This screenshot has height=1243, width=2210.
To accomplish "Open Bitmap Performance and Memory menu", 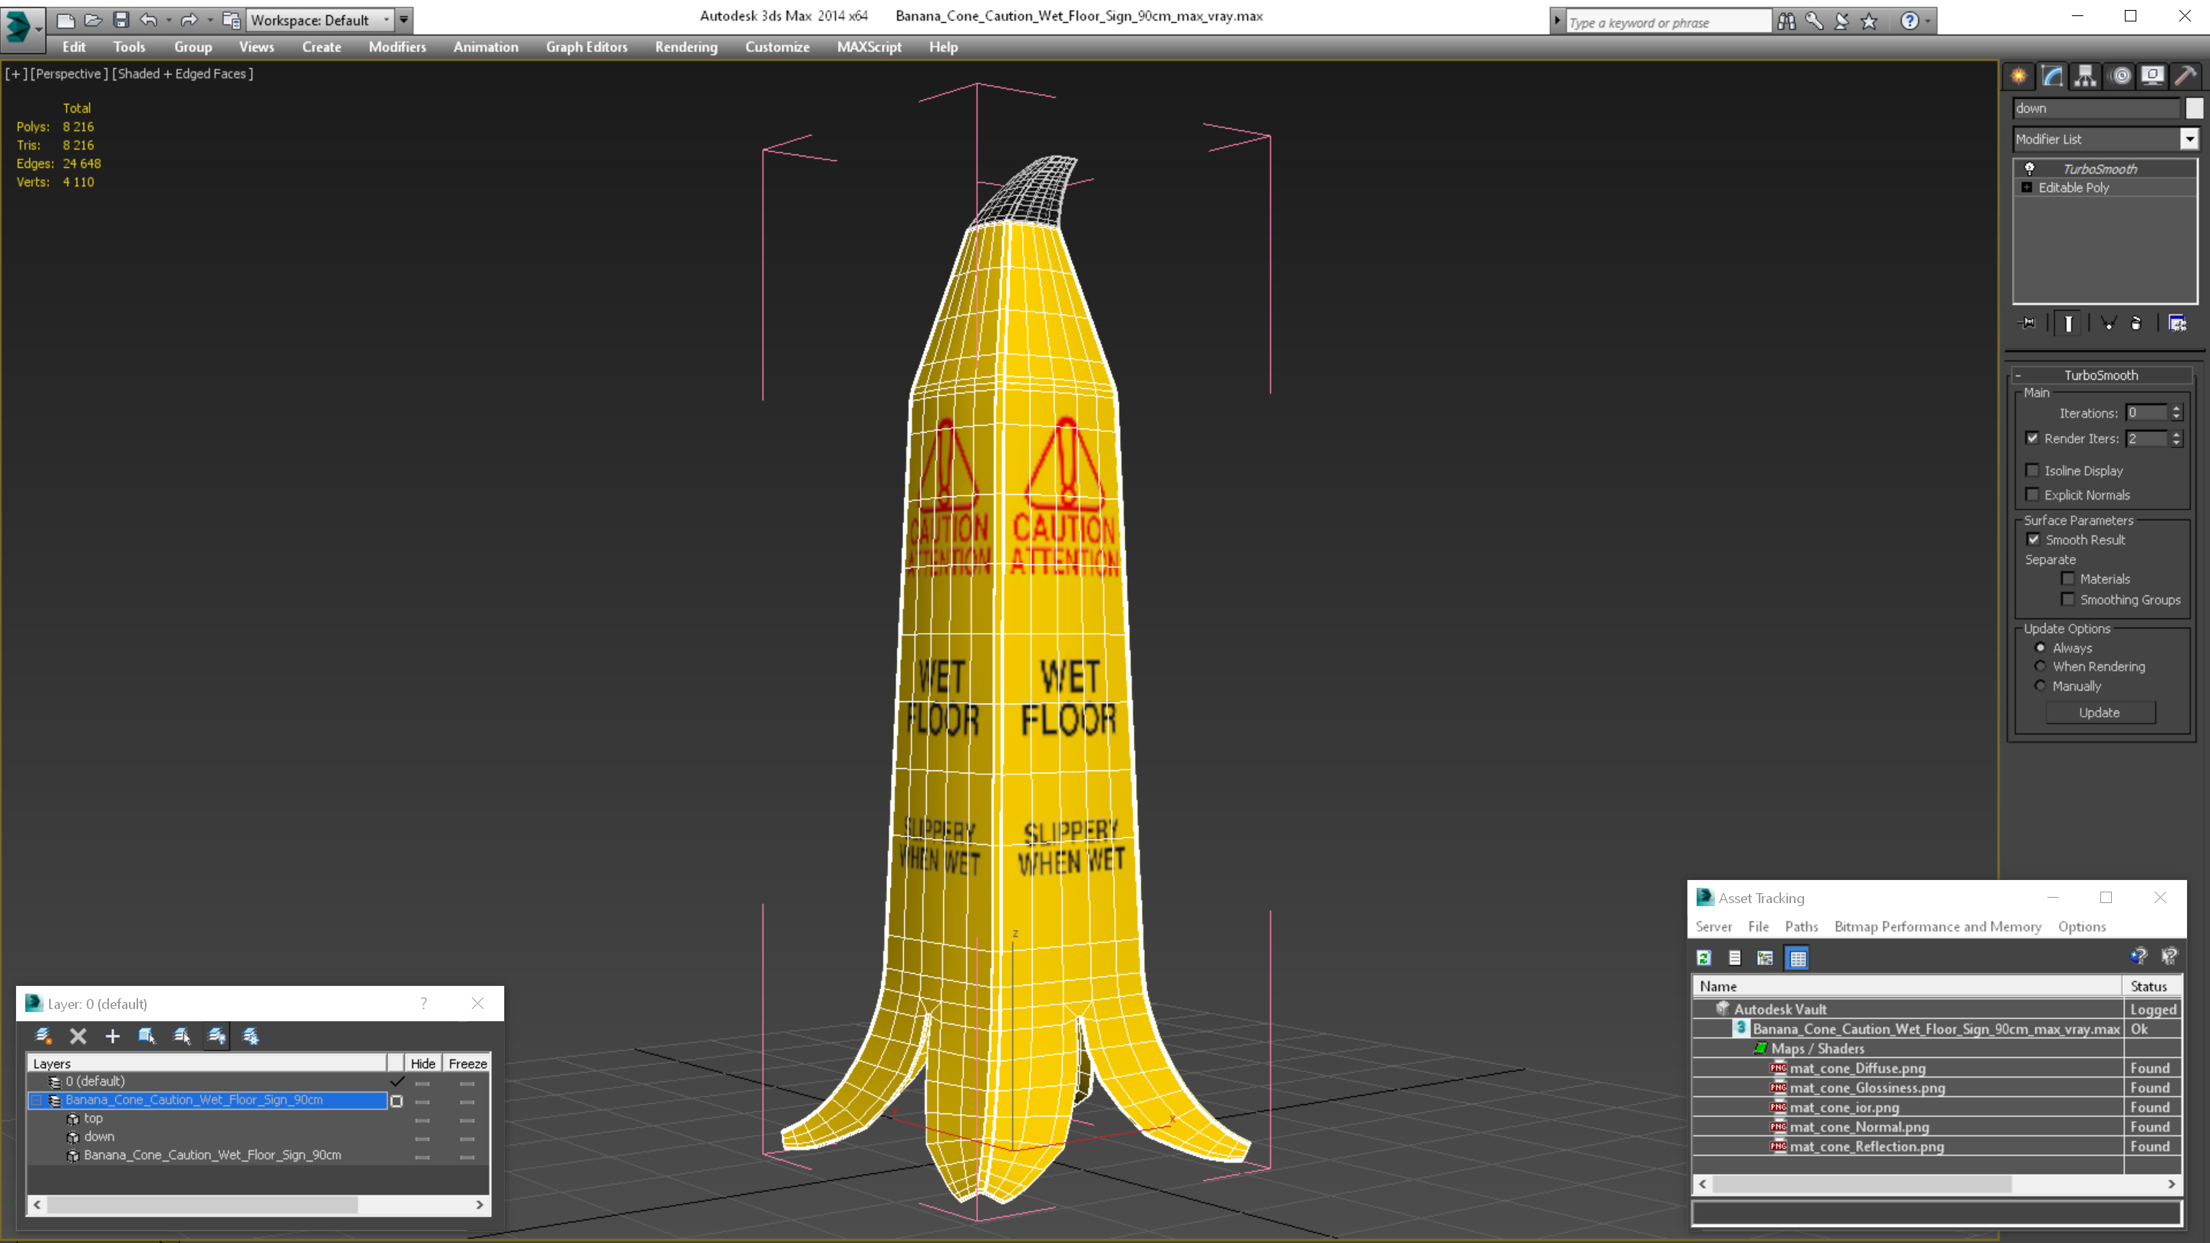I will tap(1938, 926).
